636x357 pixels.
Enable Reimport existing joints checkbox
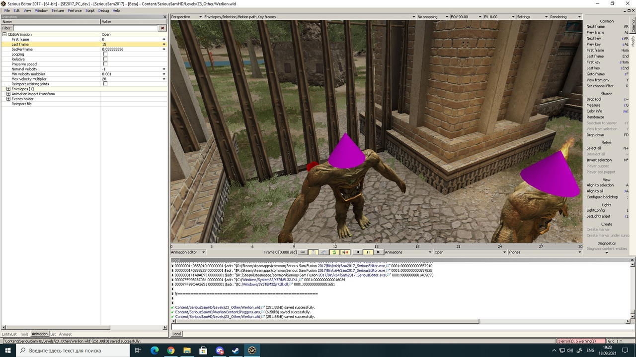(x=105, y=84)
